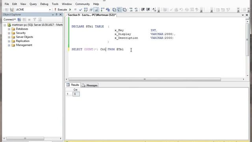The height and width of the screenshot is (142, 252).
Task: Select the Section 9 query document tab
Action: click(92, 15)
